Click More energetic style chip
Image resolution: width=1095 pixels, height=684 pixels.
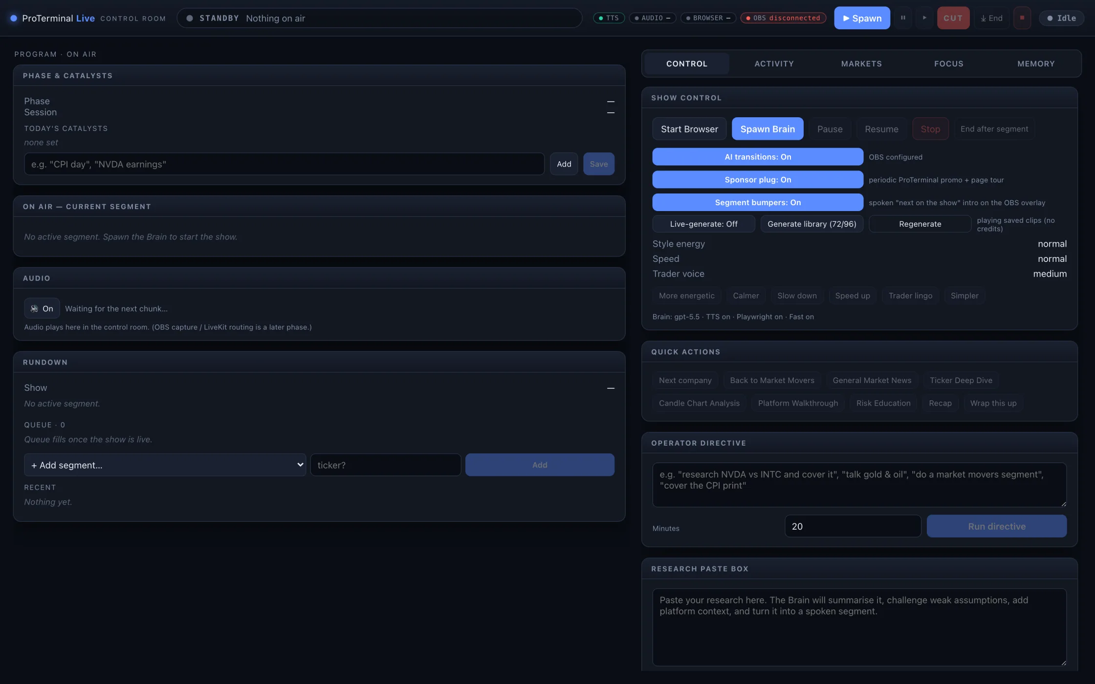point(686,296)
